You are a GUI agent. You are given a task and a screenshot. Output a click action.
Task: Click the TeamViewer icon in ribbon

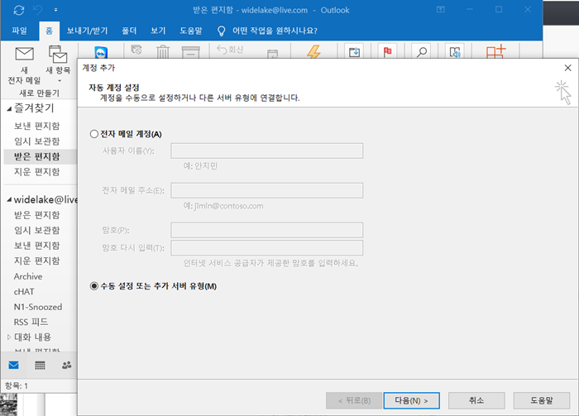click(x=101, y=53)
